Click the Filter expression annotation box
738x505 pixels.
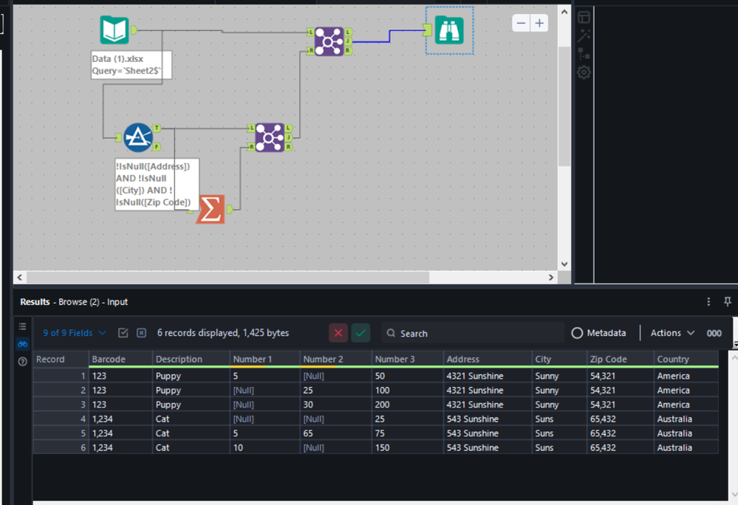pyautogui.click(x=157, y=185)
